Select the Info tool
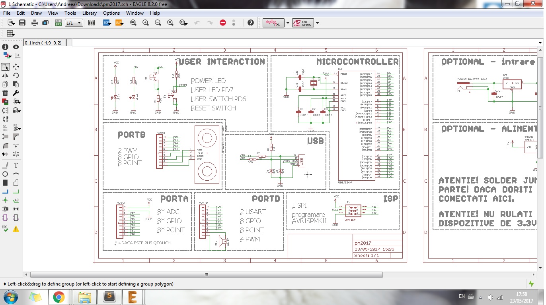The width and height of the screenshot is (546, 305). [5, 47]
